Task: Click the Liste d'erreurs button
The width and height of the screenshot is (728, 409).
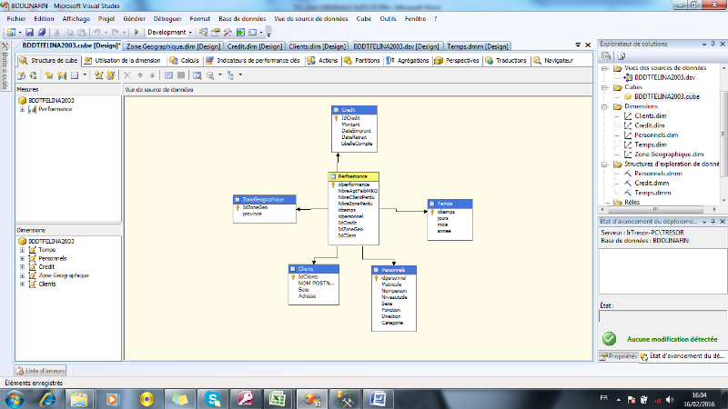Action: pyautogui.click(x=43, y=370)
